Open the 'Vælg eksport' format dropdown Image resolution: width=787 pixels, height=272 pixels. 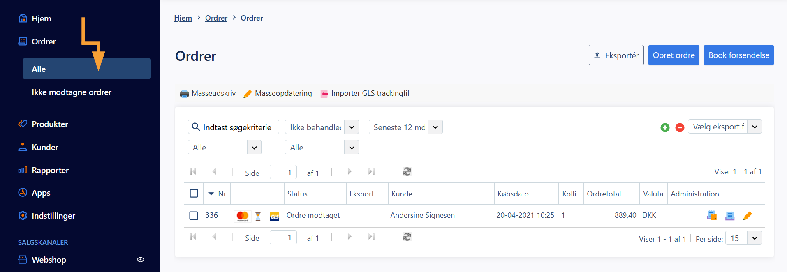click(725, 127)
